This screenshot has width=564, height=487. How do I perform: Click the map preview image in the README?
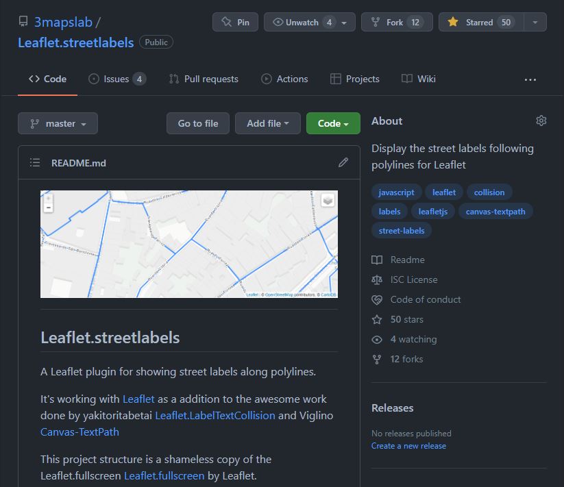tap(189, 244)
